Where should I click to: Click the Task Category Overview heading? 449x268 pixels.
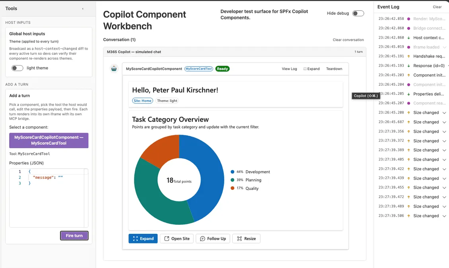[x=170, y=119]
